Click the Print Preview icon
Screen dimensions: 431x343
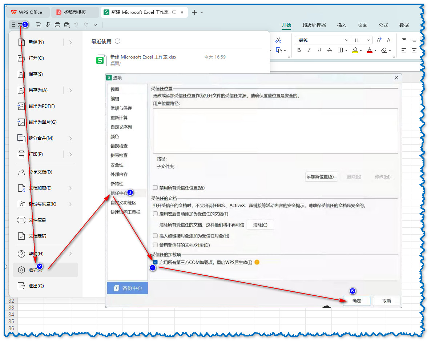click(x=67, y=25)
